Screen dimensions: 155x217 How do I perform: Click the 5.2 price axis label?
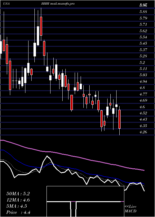(142, 62)
